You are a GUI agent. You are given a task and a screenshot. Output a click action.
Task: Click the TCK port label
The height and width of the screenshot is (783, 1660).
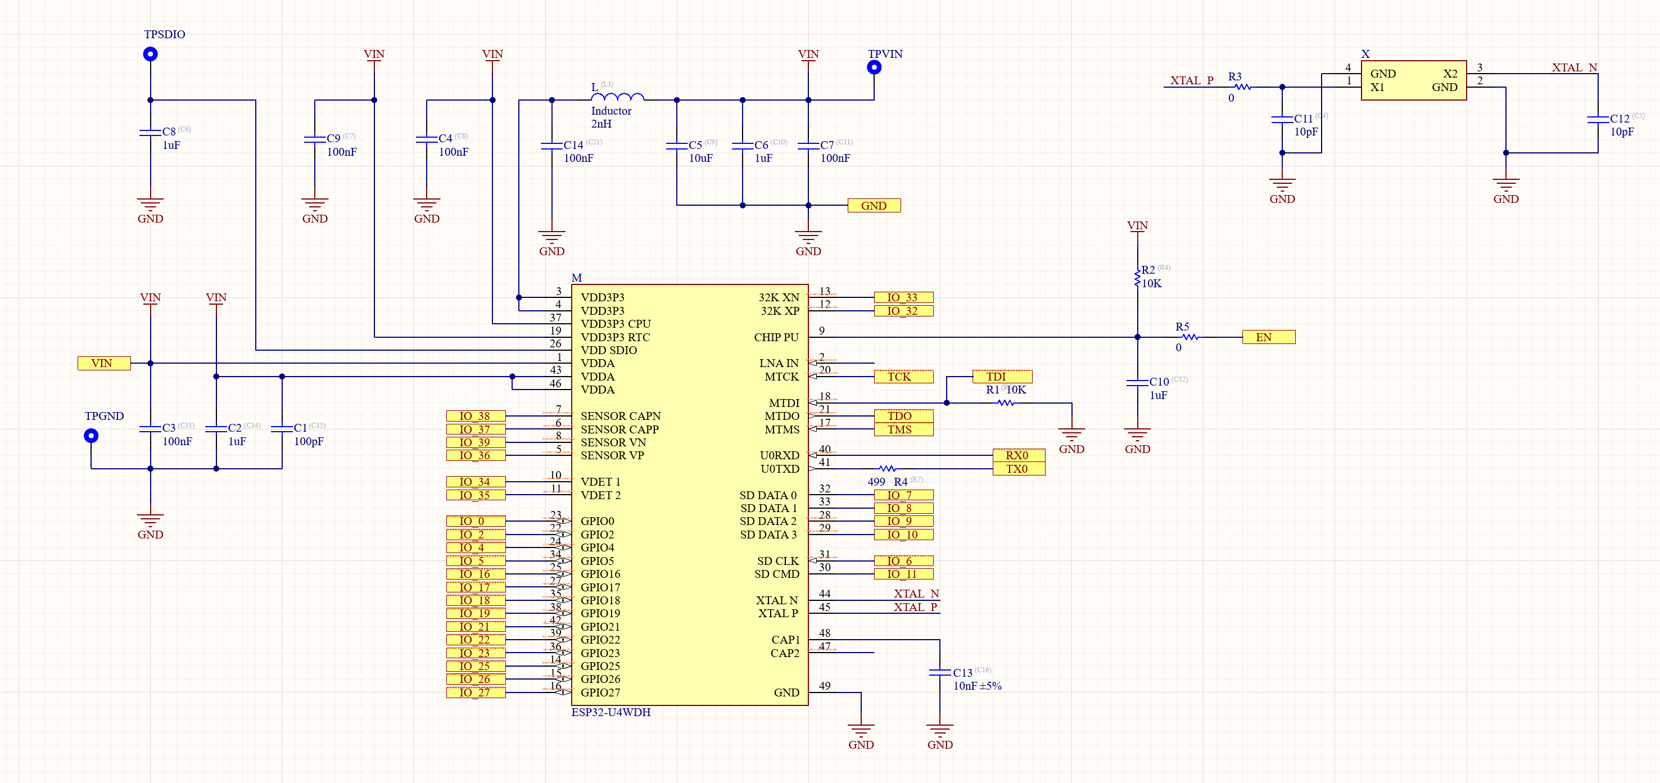pos(903,377)
